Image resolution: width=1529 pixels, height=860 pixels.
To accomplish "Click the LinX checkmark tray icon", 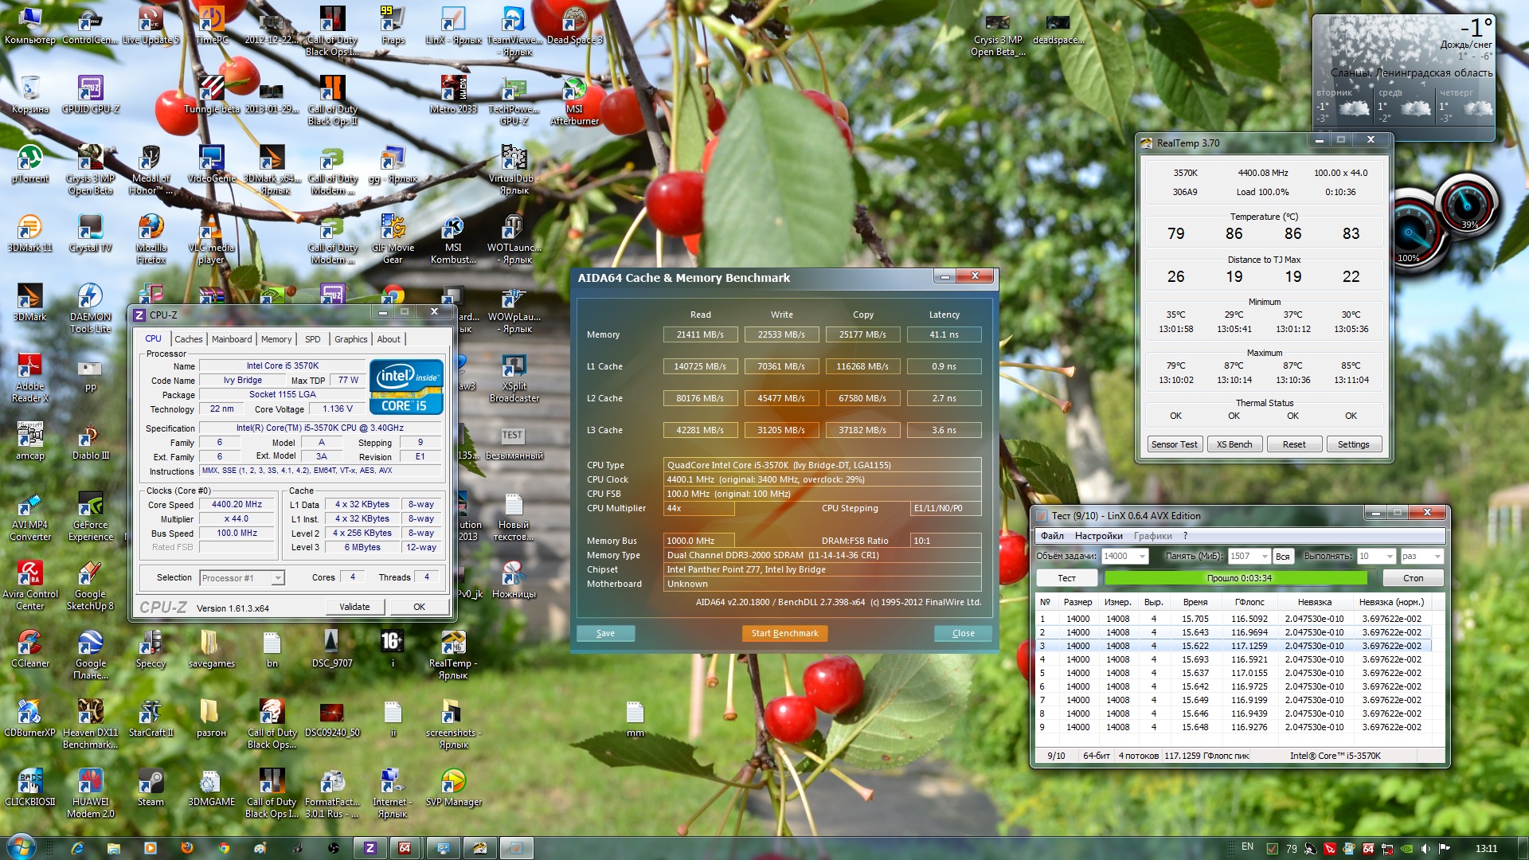I will (x=1273, y=849).
